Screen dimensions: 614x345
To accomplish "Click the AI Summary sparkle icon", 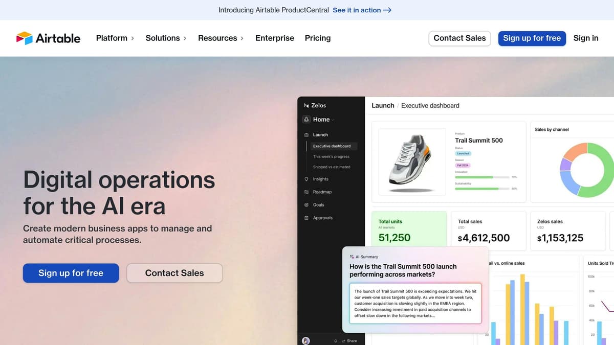I will (352, 257).
